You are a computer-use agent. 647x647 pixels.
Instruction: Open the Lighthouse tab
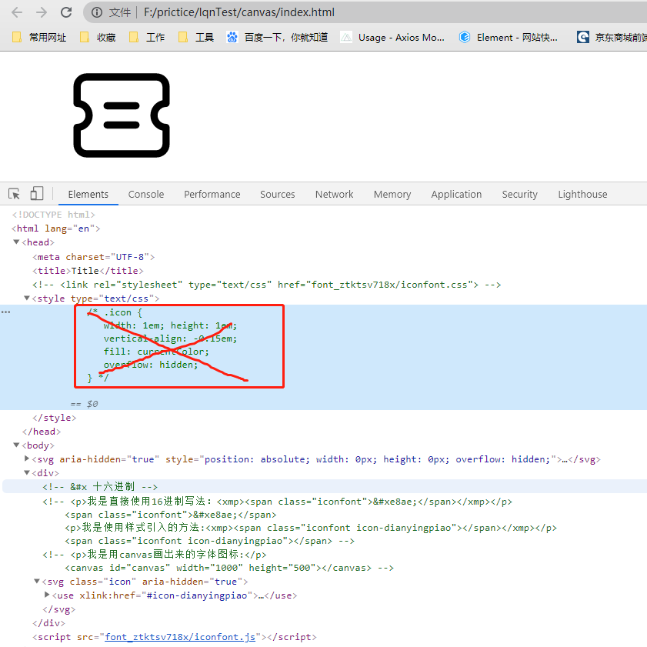coord(582,195)
